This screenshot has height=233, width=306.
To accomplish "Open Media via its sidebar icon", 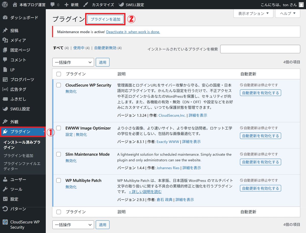I will 5,40.
